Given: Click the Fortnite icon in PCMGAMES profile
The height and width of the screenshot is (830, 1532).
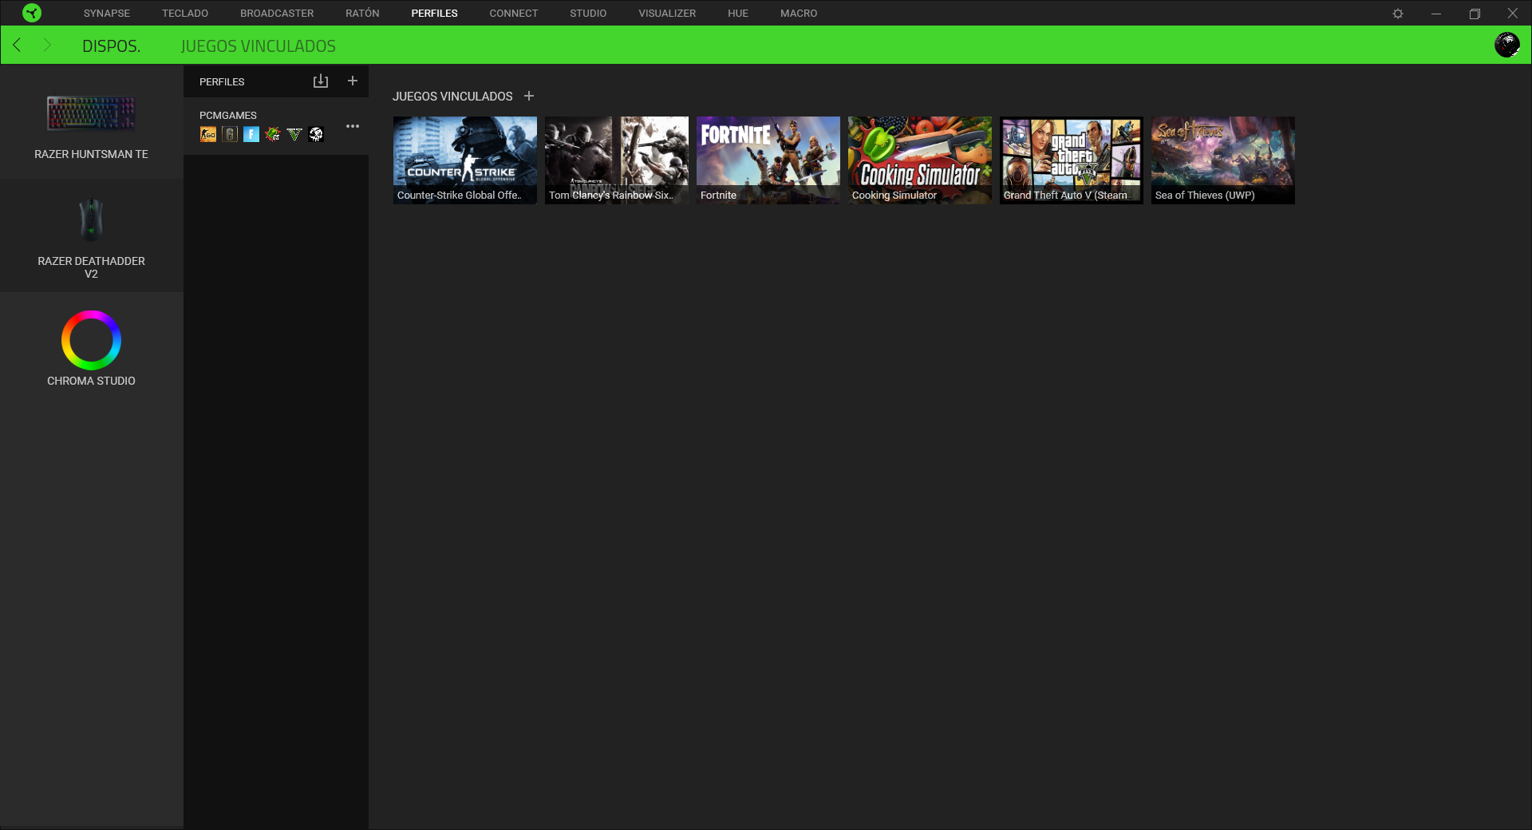Looking at the screenshot, I should [251, 134].
